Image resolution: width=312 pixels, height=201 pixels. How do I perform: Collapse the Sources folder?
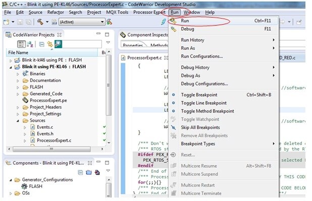[x=18, y=121]
